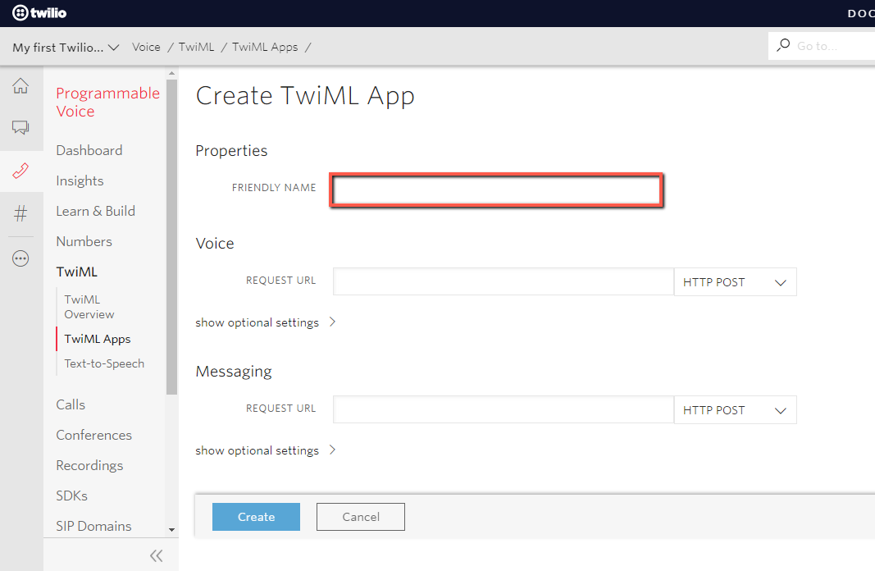Image resolution: width=875 pixels, height=571 pixels.
Task: Go to TwiML breadcrumb
Action: point(197,47)
